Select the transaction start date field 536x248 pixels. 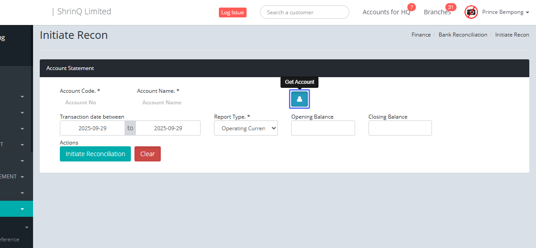pyautogui.click(x=92, y=128)
